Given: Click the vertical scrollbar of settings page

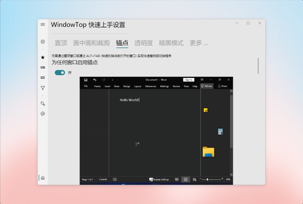Looking at the screenshot, I should point(258,66).
